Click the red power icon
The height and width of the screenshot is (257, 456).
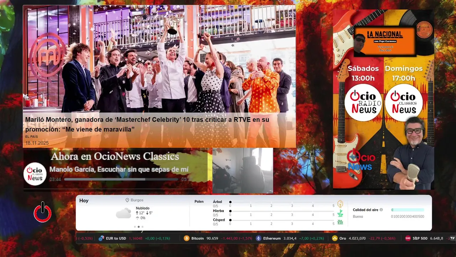[42, 212]
